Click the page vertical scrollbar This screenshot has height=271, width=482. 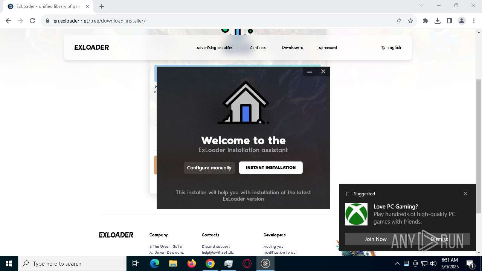[x=479, y=146]
